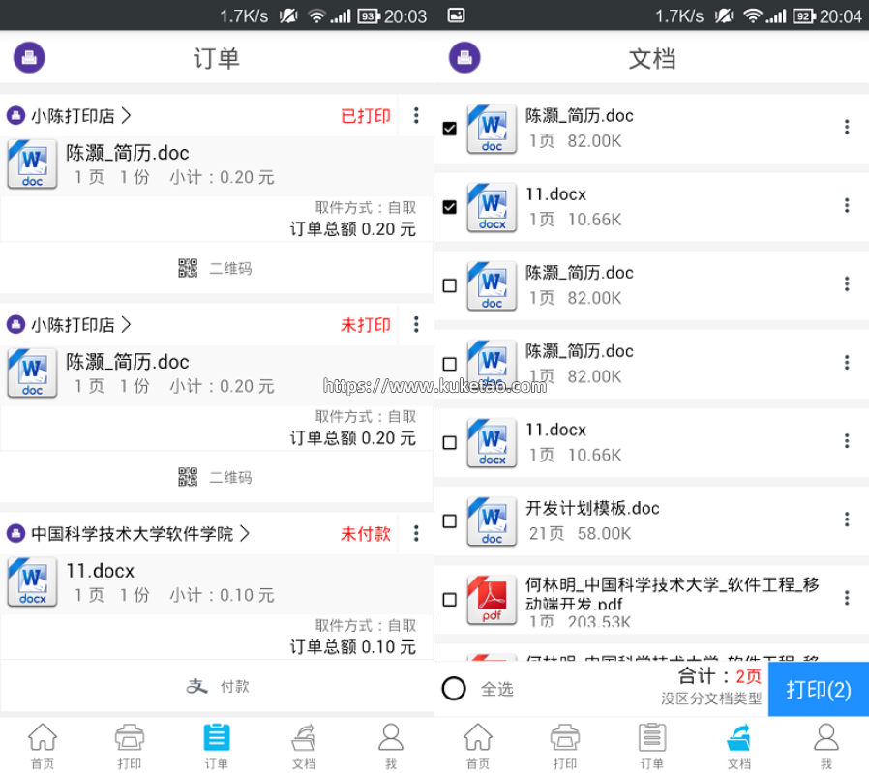Check the 开发计划模板.doc checkbox
Viewport: 869px width, 773px height.
449,520
